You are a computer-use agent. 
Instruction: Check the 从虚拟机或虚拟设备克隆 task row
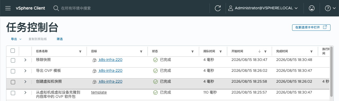click(x=13, y=93)
